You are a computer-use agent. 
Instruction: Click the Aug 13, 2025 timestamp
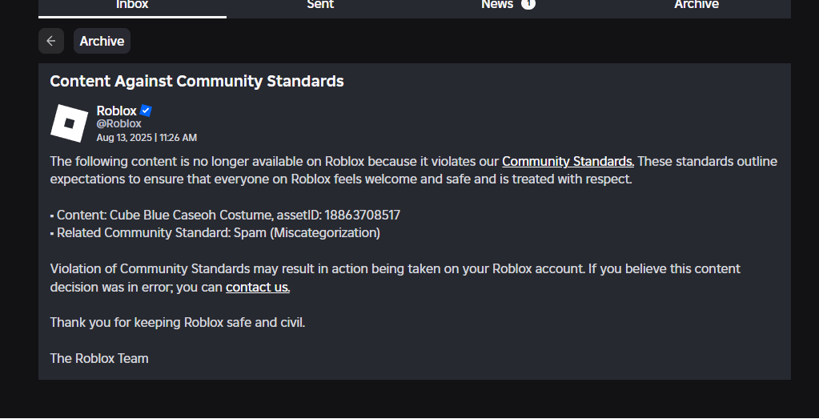pos(147,138)
